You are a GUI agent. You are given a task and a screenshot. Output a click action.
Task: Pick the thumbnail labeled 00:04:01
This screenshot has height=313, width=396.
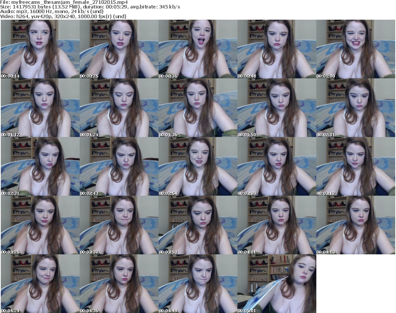coord(277,225)
